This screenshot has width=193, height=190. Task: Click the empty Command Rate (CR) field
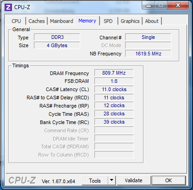[x=114, y=130]
